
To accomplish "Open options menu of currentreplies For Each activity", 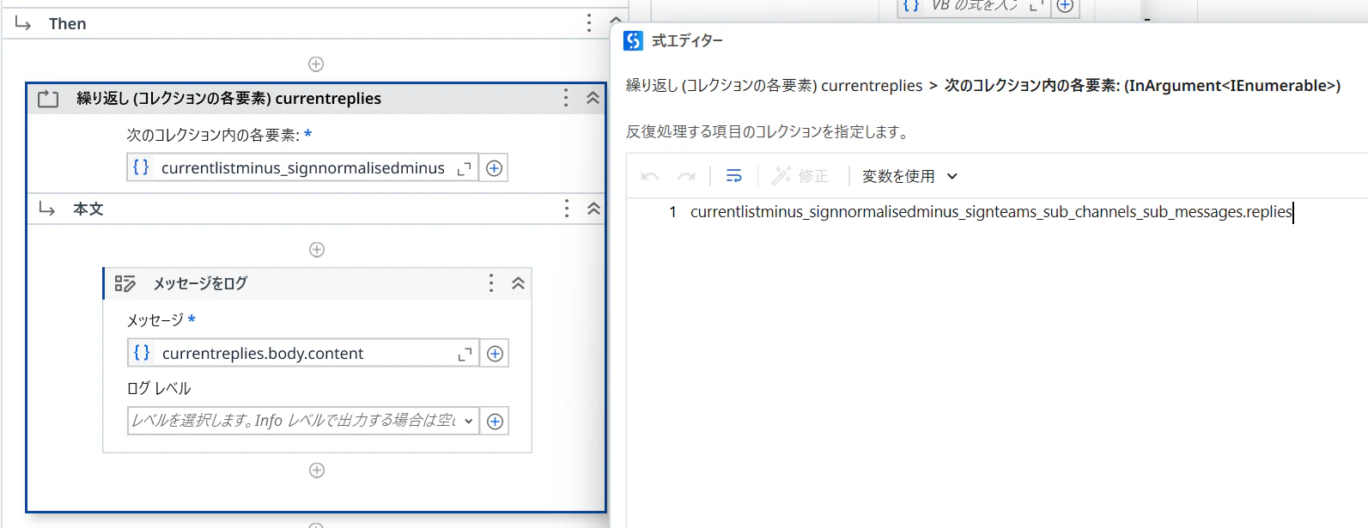I will [566, 98].
